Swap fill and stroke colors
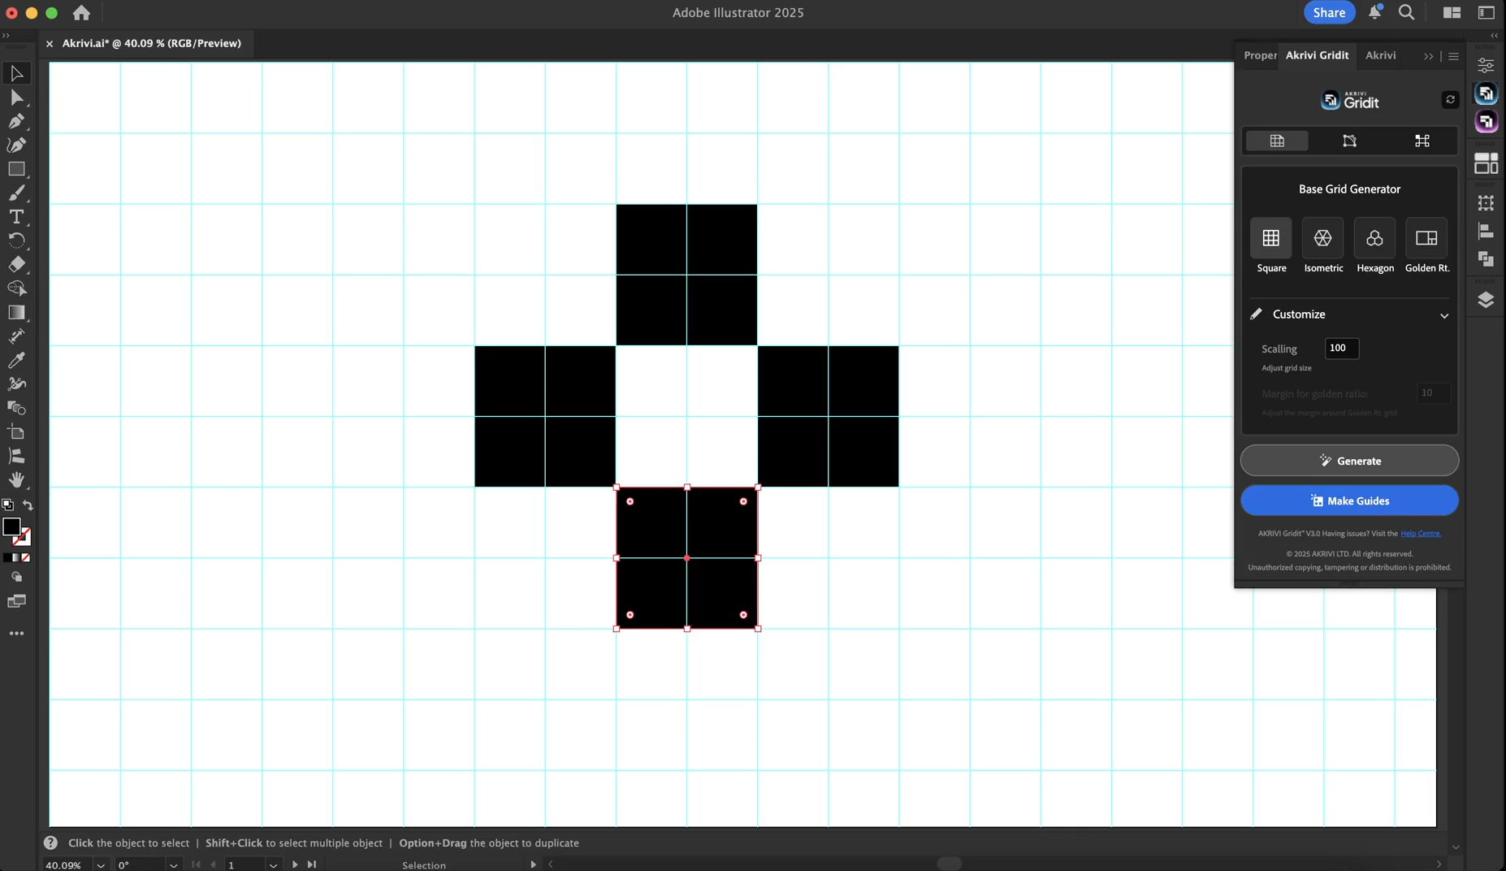The image size is (1506, 871). 28,505
